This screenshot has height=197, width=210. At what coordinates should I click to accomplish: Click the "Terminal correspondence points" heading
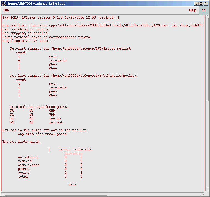tap(39, 107)
